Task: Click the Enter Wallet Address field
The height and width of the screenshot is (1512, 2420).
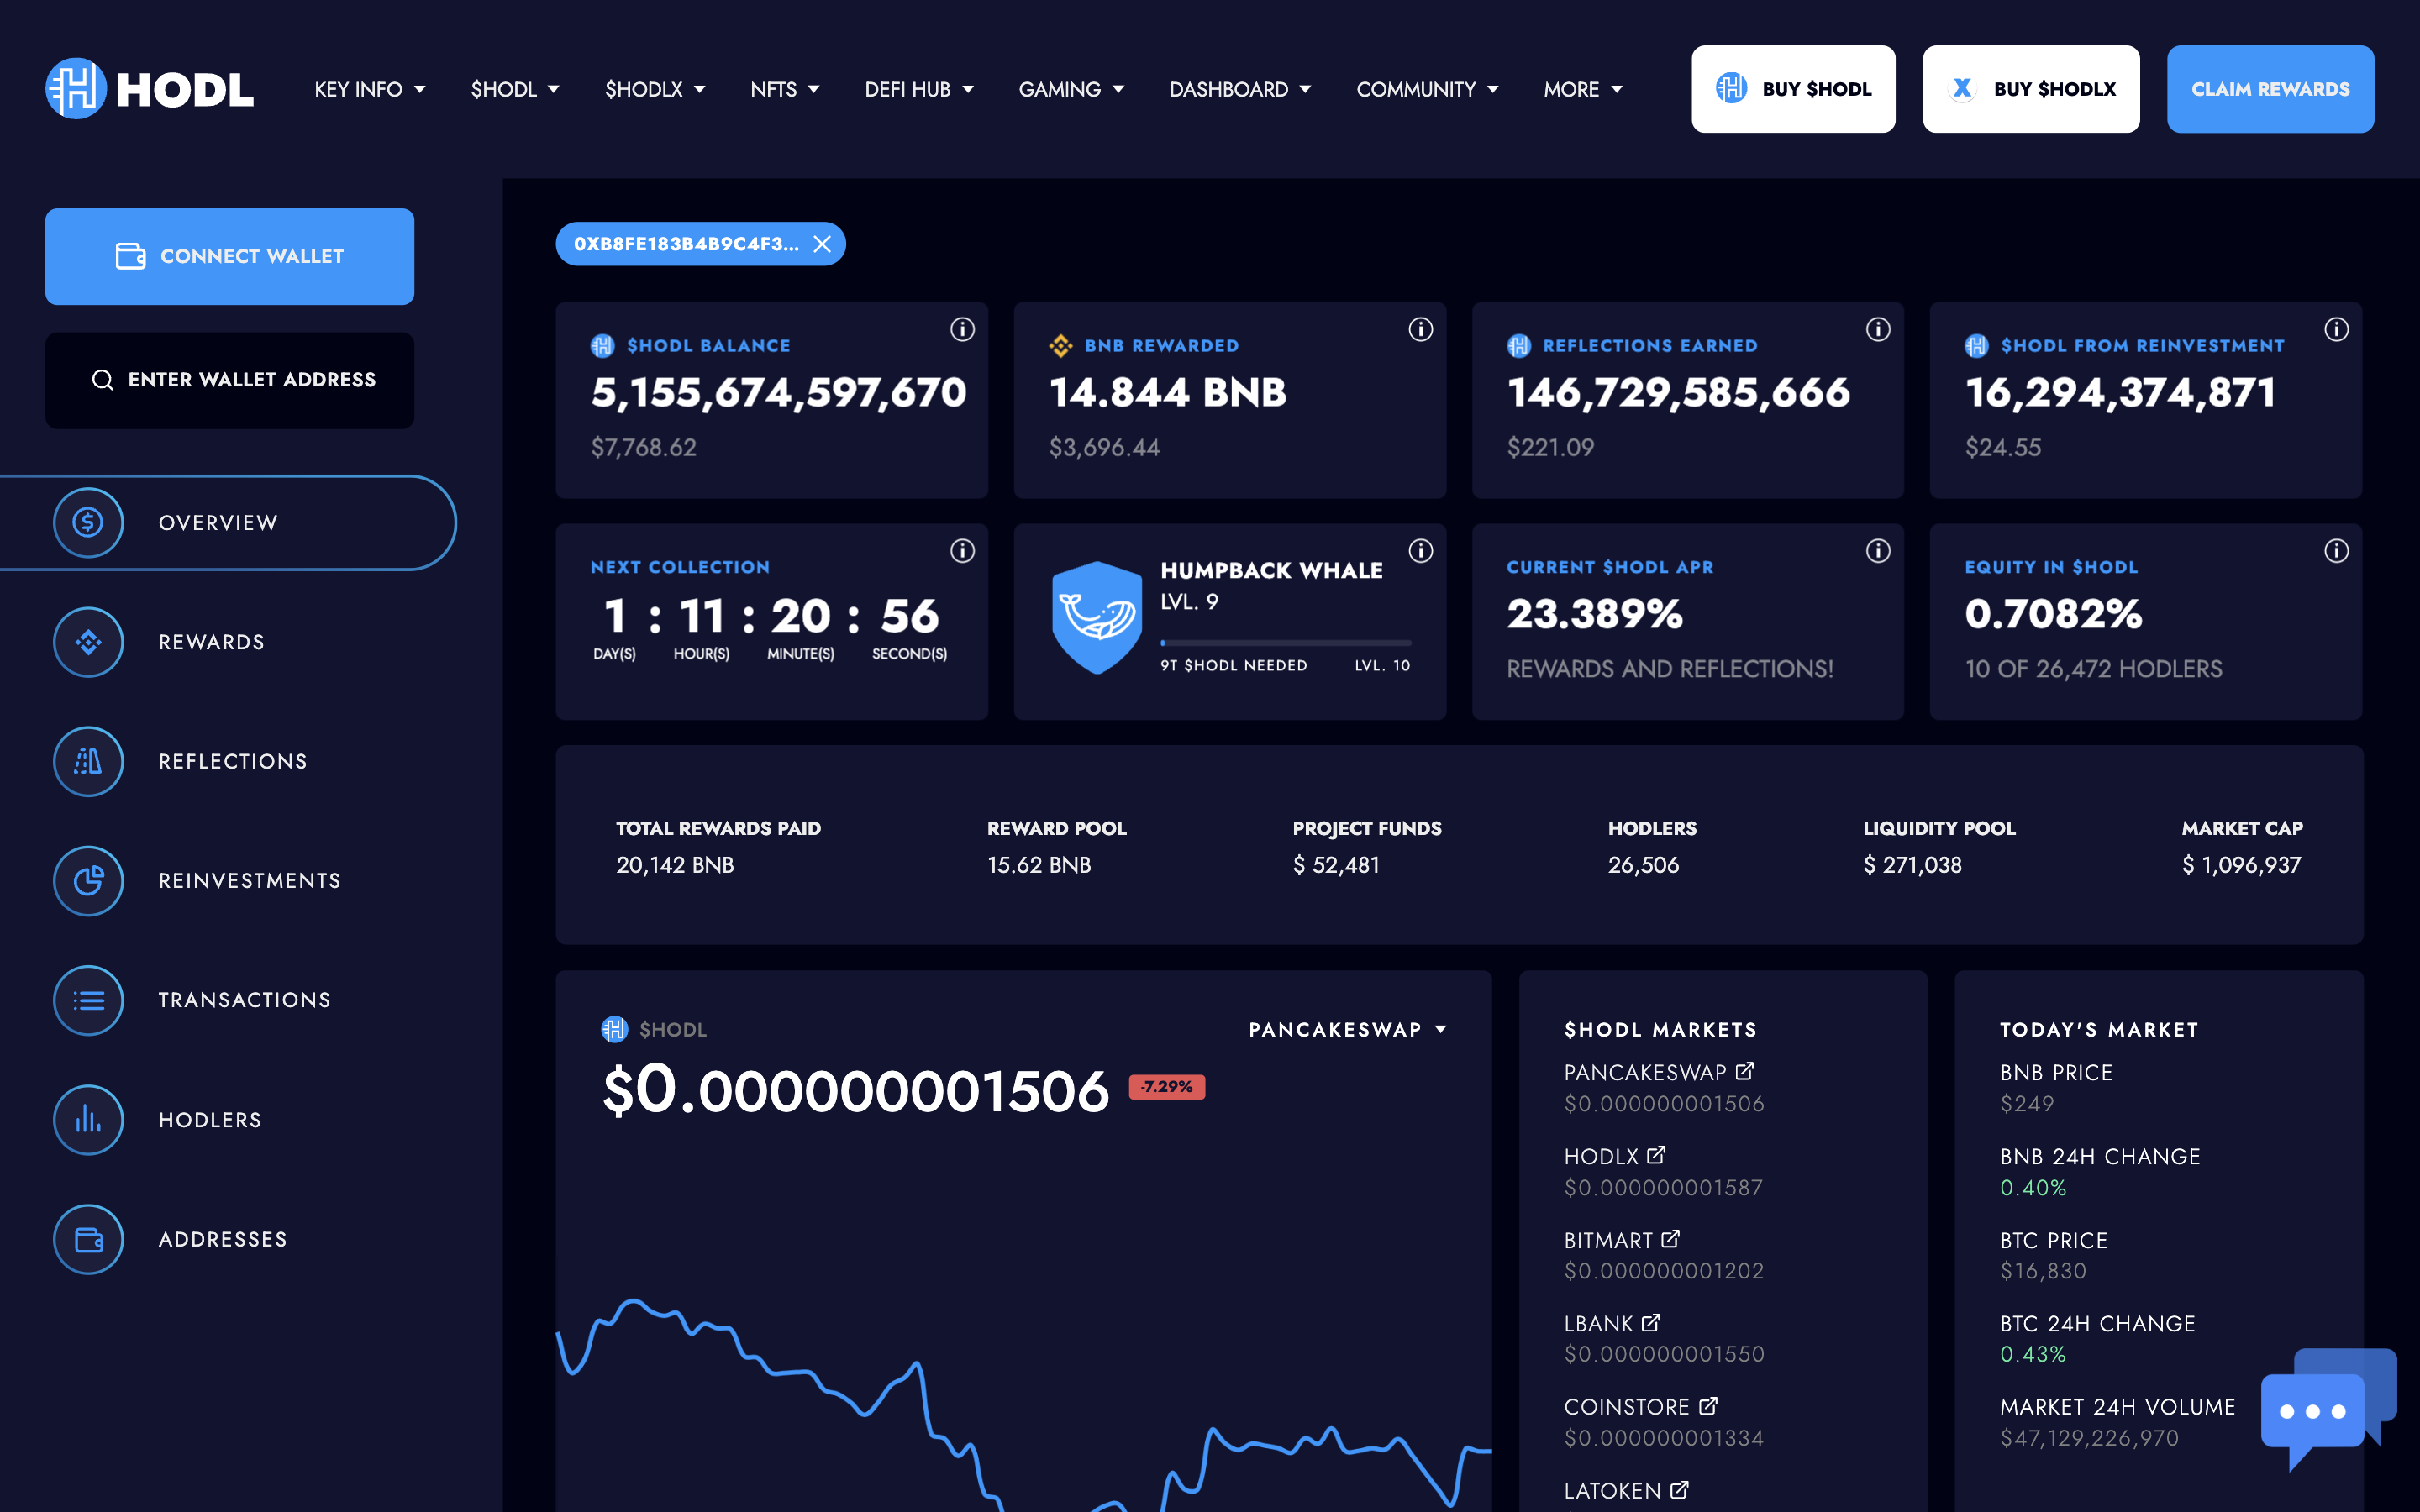Action: coord(230,380)
